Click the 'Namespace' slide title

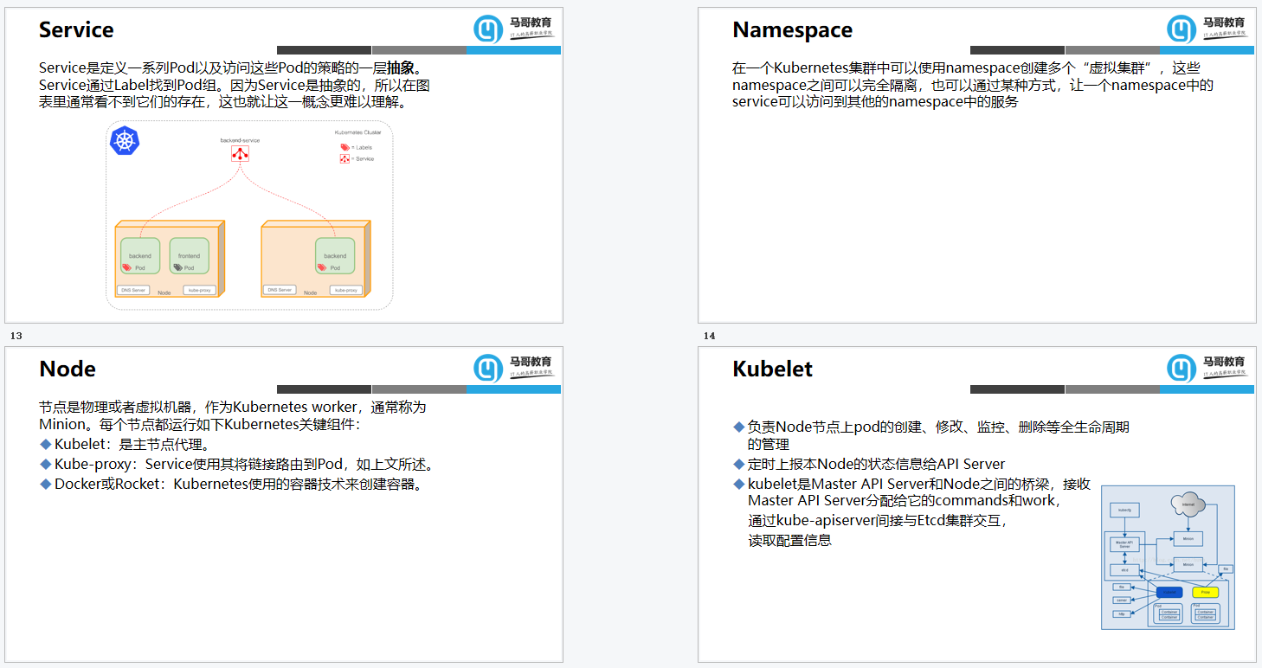[x=792, y=29]
